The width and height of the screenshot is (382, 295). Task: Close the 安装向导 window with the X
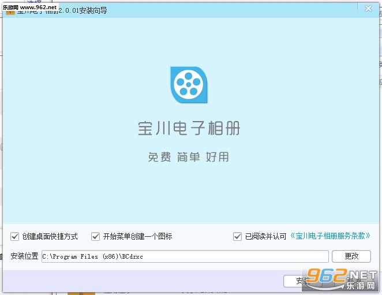tap(368, 9)
